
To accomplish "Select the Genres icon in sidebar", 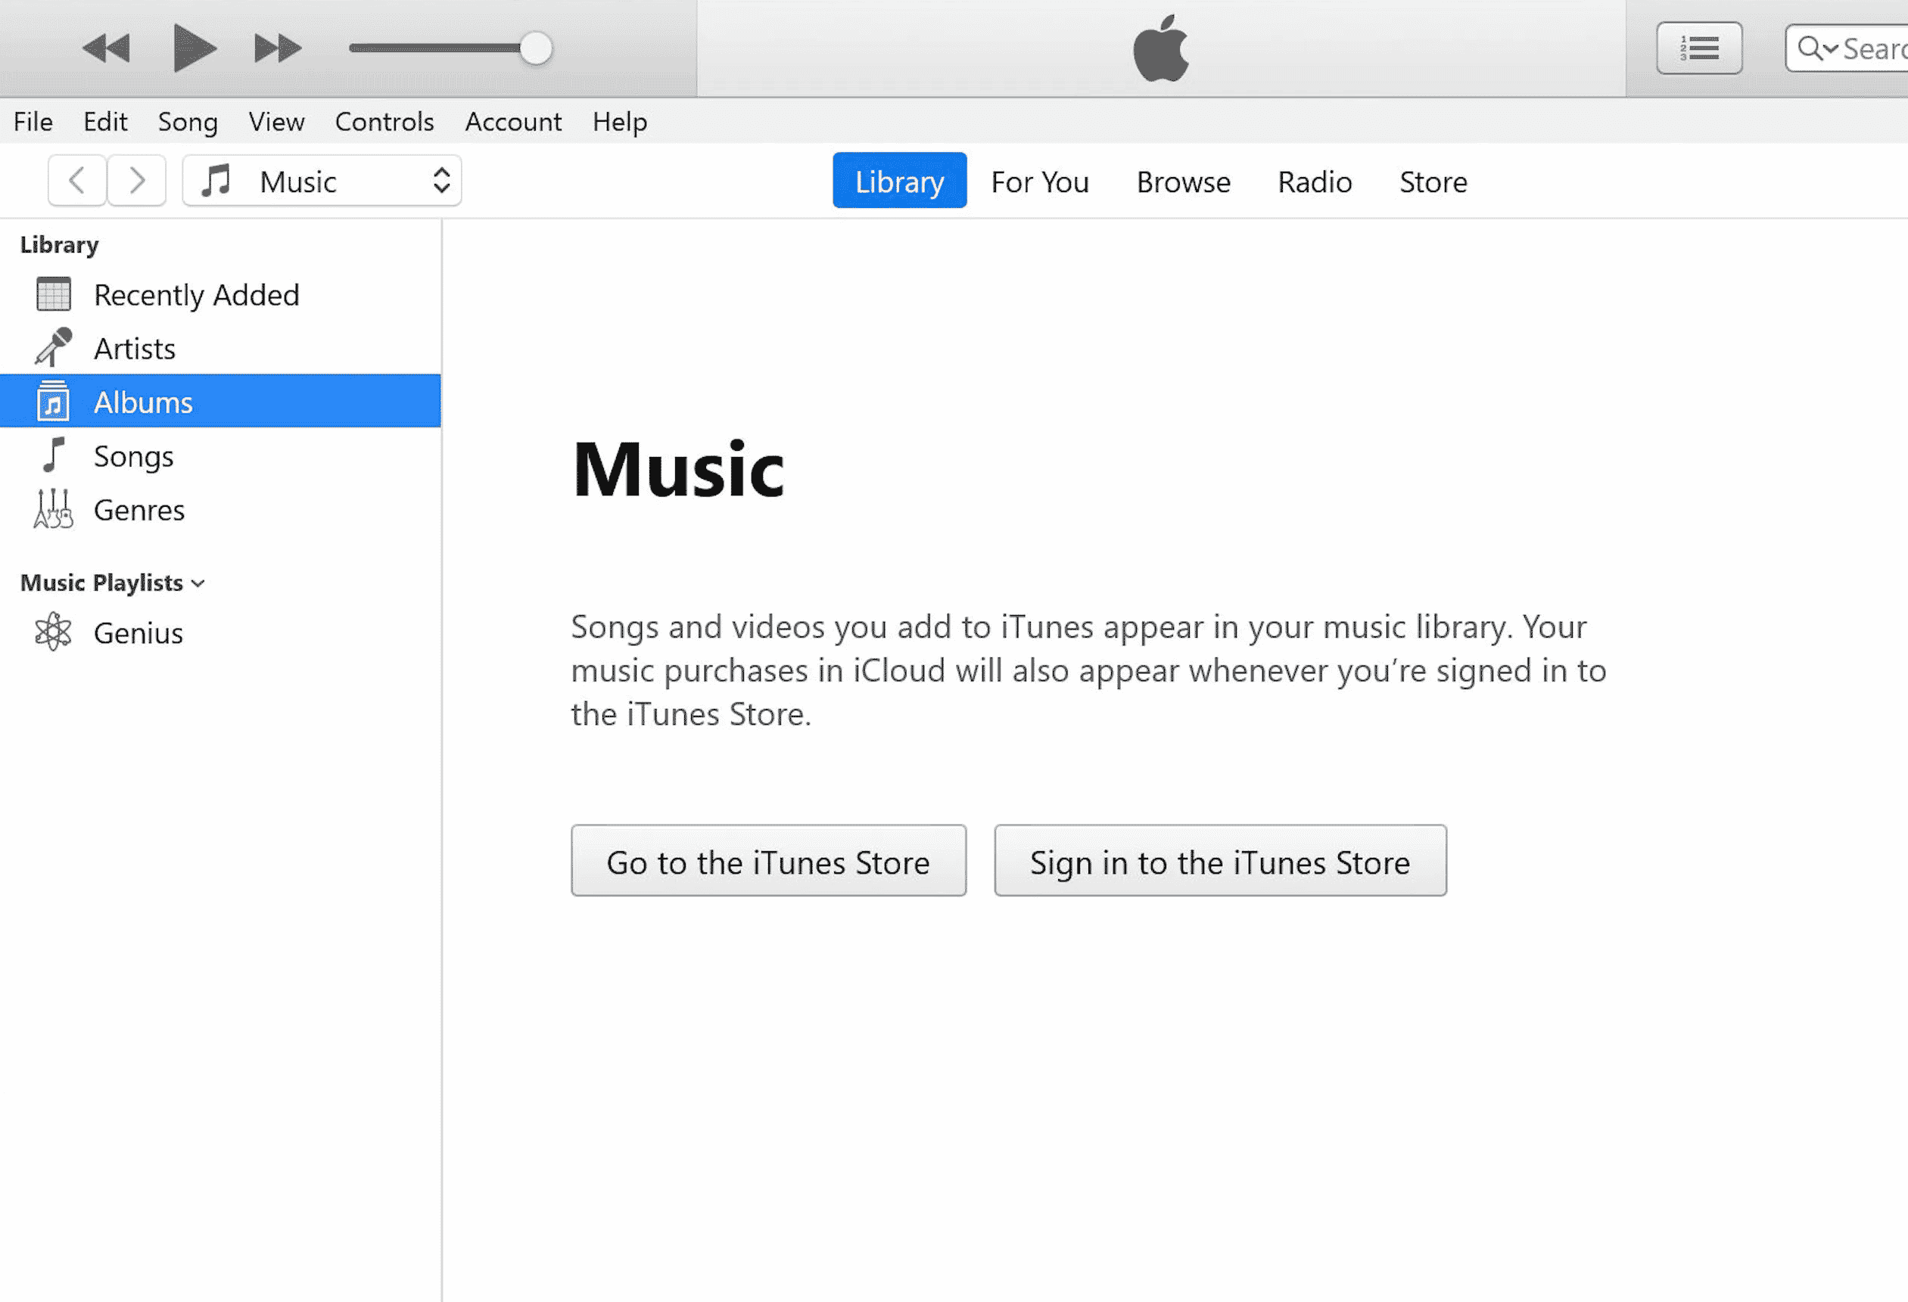I will coord(54,509).
